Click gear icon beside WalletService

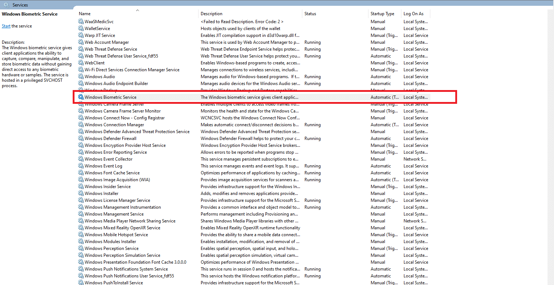[x=81, y=29]
